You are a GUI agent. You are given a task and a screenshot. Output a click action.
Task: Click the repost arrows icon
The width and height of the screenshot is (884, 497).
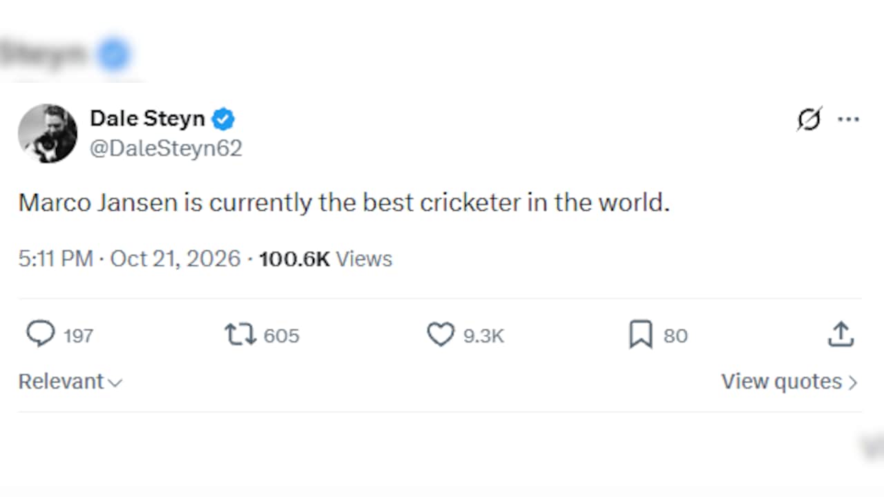click(x=240, y=335)
